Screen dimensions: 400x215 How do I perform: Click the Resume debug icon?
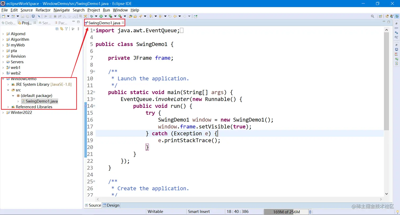tap(45, 16)
